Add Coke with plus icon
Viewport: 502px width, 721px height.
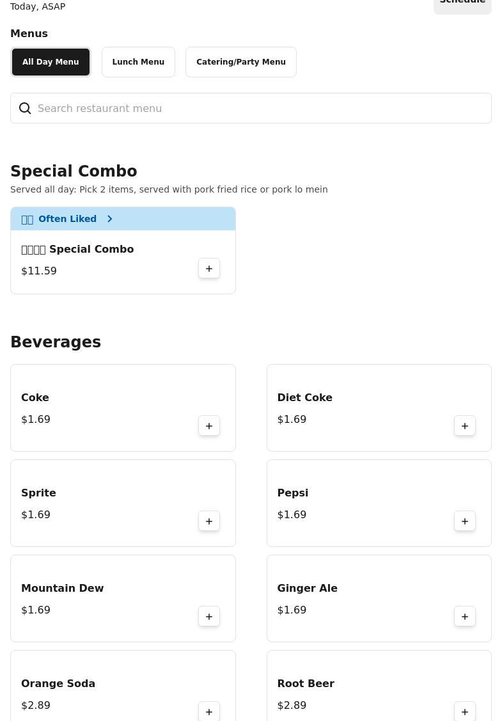pos(209,426)
